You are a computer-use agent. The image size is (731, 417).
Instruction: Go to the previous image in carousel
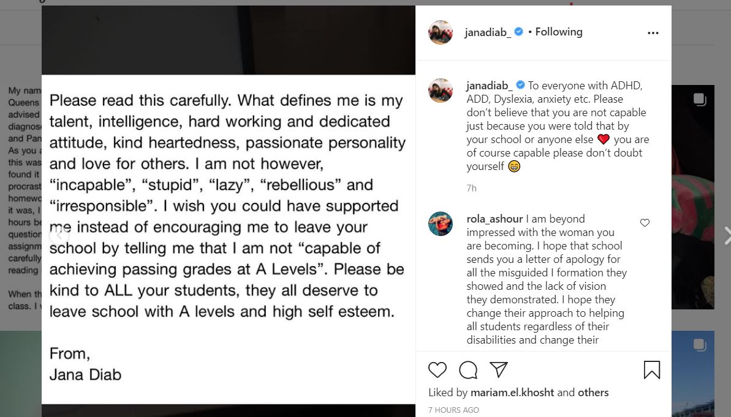click(59, 235)
